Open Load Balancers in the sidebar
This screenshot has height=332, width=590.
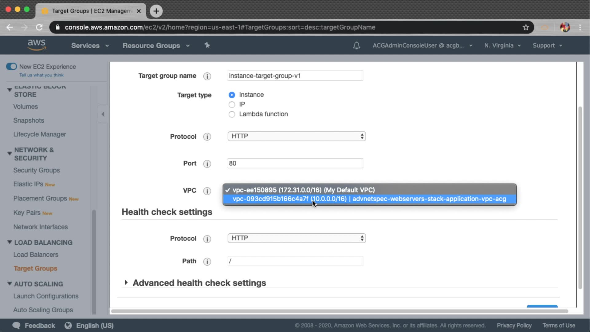pyautogui.click(x=36, y=255)
